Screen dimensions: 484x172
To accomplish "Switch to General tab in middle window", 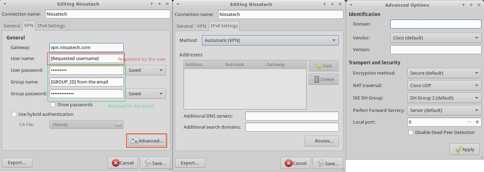I will [185, 26].
